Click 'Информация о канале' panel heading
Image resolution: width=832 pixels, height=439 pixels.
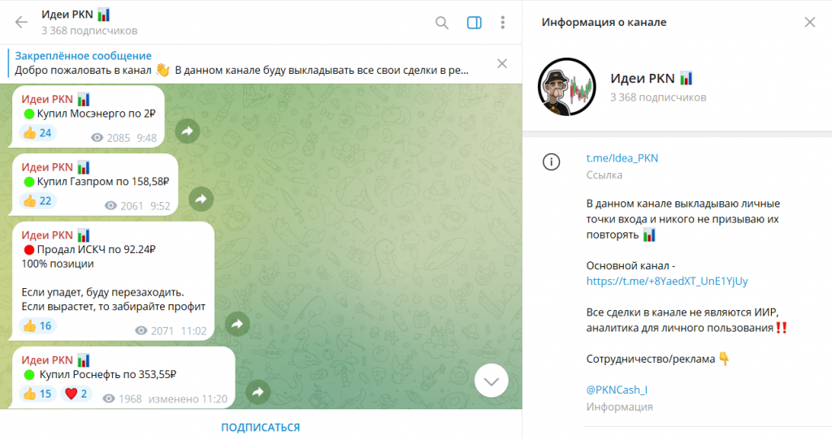[604, 22]
